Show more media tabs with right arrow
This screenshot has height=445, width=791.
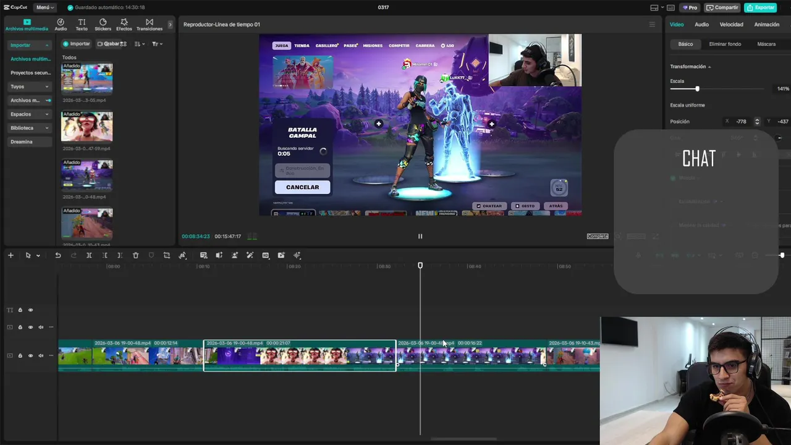click(x=170, y=25)
